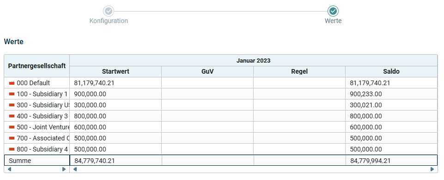Select the Startwert column header
Viewport: 444px width, 180px height.
116,71
